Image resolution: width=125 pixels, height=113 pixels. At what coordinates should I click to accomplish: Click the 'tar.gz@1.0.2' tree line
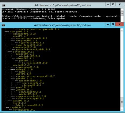click(19, 32)
